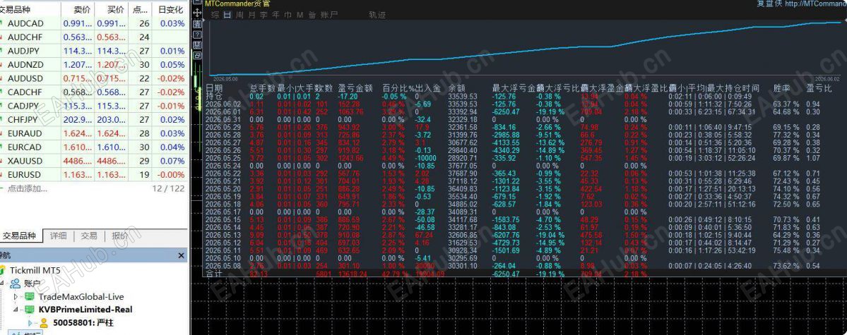Select the 周 weekly period tab
The width and height of the screenshot is (847, 335).
point(240,15)
